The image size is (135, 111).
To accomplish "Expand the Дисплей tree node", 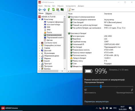I will pyautogui.click(x=39, y=51).
